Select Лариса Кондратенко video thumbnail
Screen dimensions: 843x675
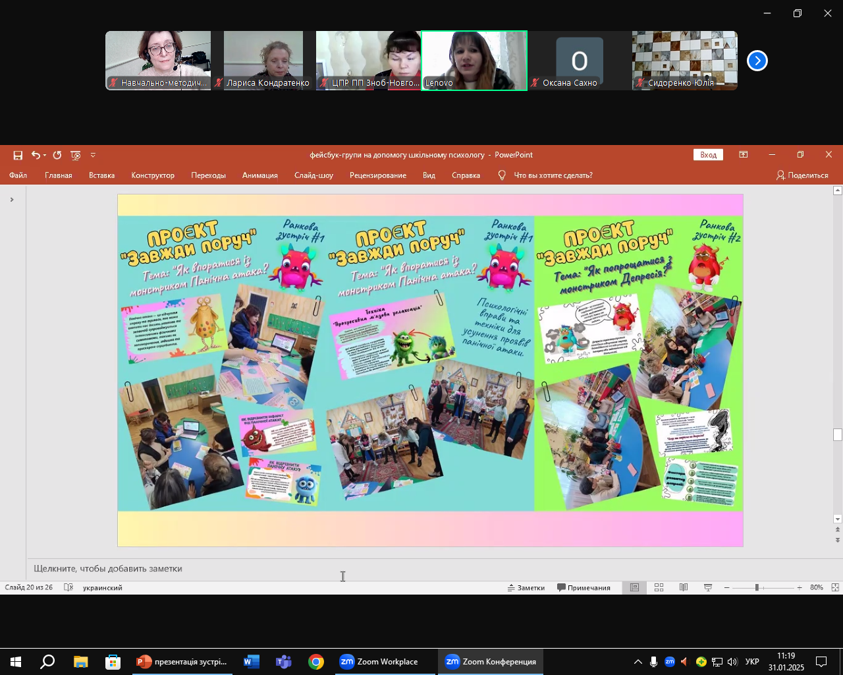[263, 61]
